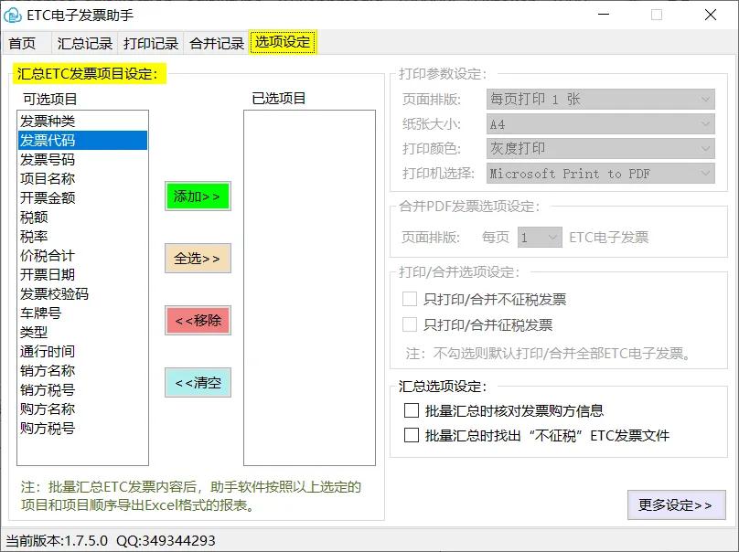Screen dimensions: 739x552
Task: Select the 选项设定 tab
Action: click(283, 42)
